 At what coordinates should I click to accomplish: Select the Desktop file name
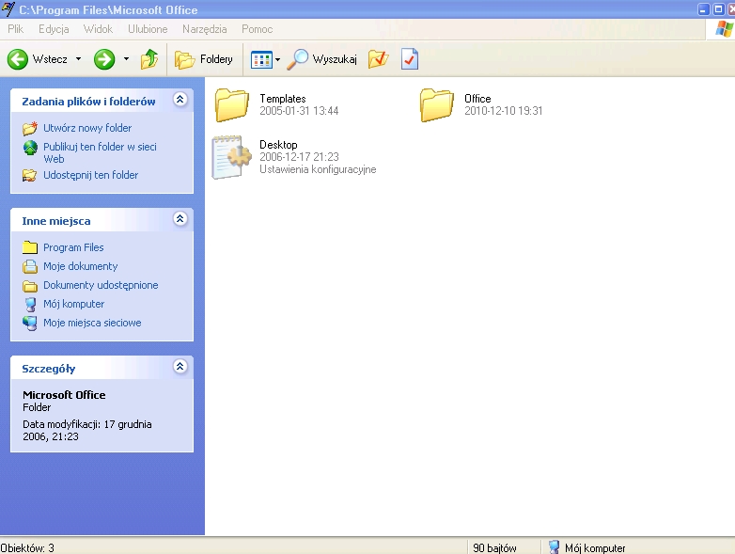[x=278, y=145]
